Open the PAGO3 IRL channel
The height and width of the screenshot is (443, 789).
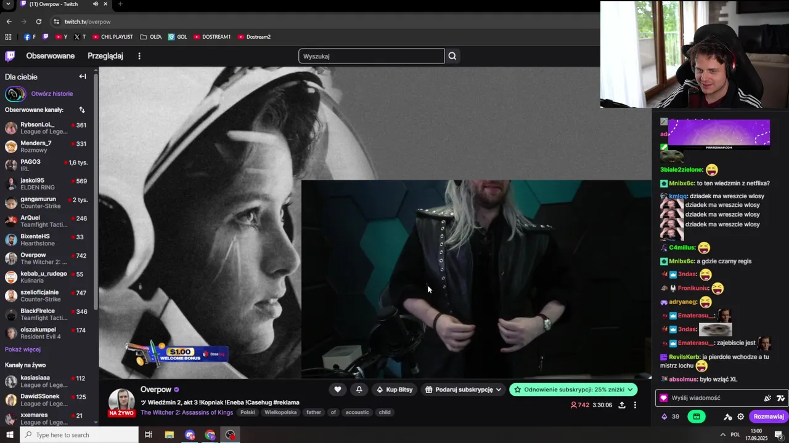point(48,165)
